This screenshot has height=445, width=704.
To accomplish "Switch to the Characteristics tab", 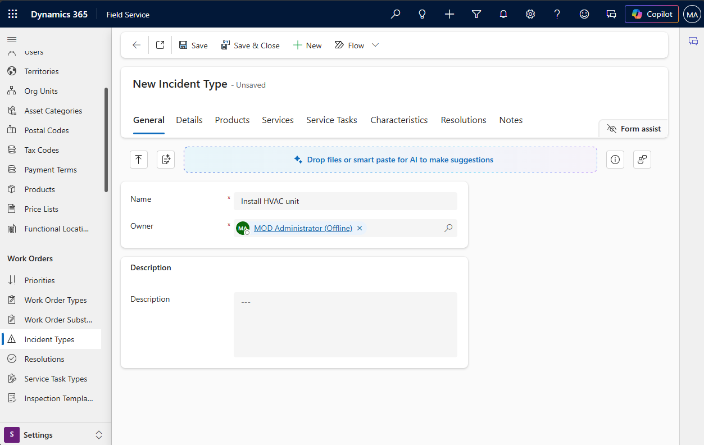I will pyautogui.click(x=399, y=120).
